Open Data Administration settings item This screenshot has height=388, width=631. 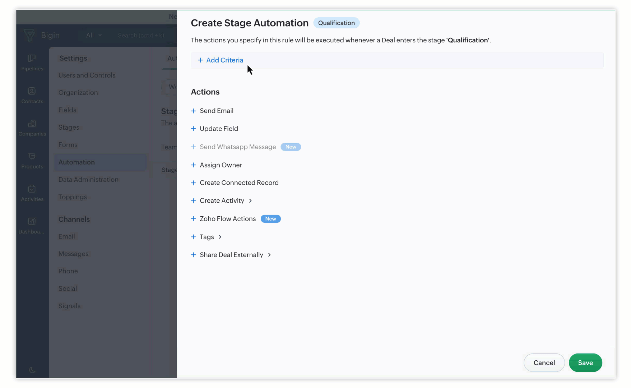click(88, 180)
